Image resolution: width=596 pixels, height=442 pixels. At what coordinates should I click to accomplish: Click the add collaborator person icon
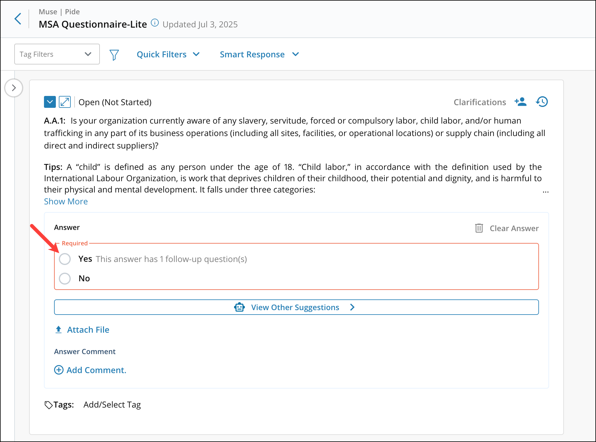(x=520, y=102)
